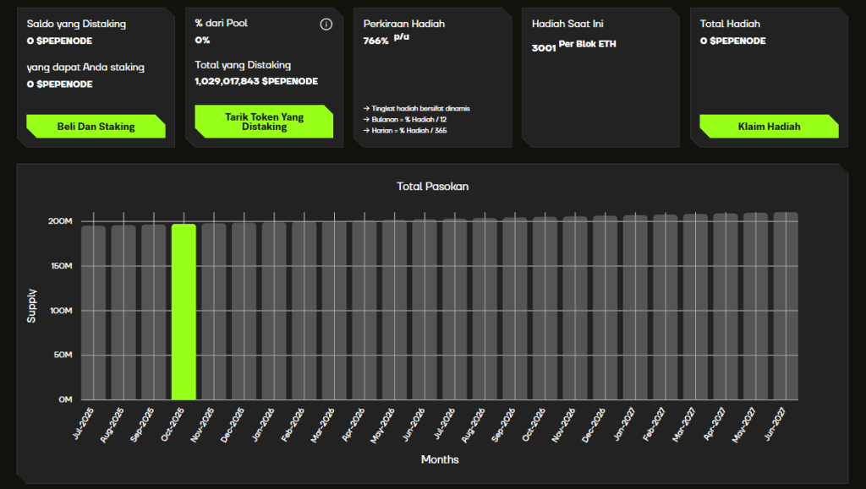Click the Tingkat hadiah bersifat dinamis note

[416, 109]
